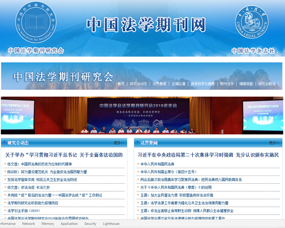Switch to the Application DevTools tab
Screen dimensions: 285x228
(x=69, y=224)
